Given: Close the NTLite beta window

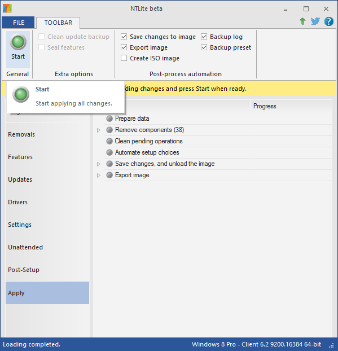Looking at the screenshot, I should coord(326,9).
